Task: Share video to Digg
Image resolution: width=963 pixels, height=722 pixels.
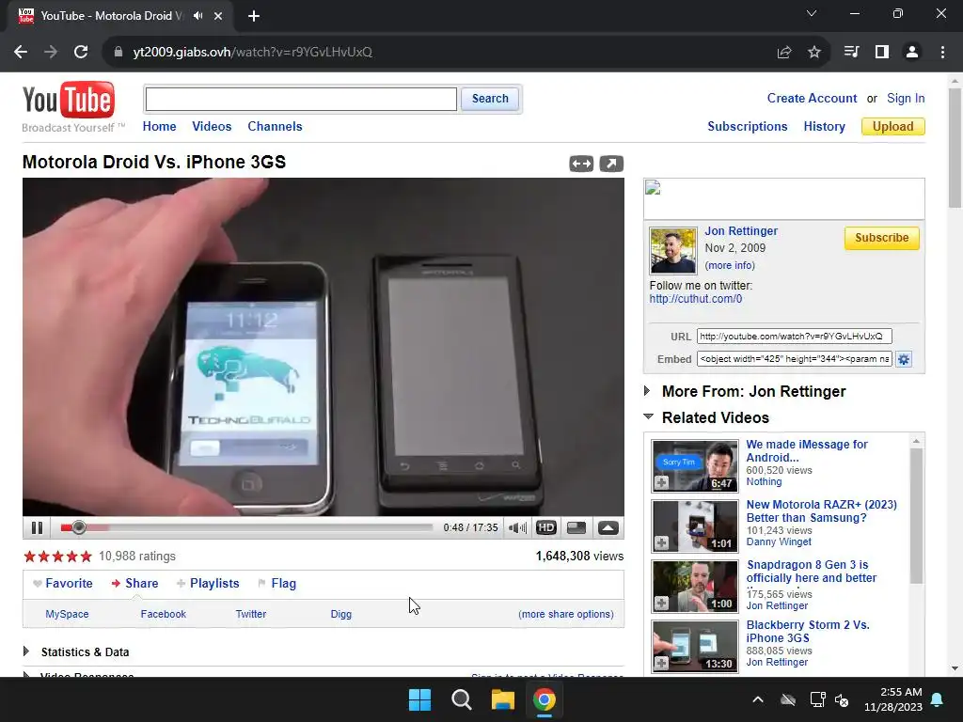Action: point(340,614)
